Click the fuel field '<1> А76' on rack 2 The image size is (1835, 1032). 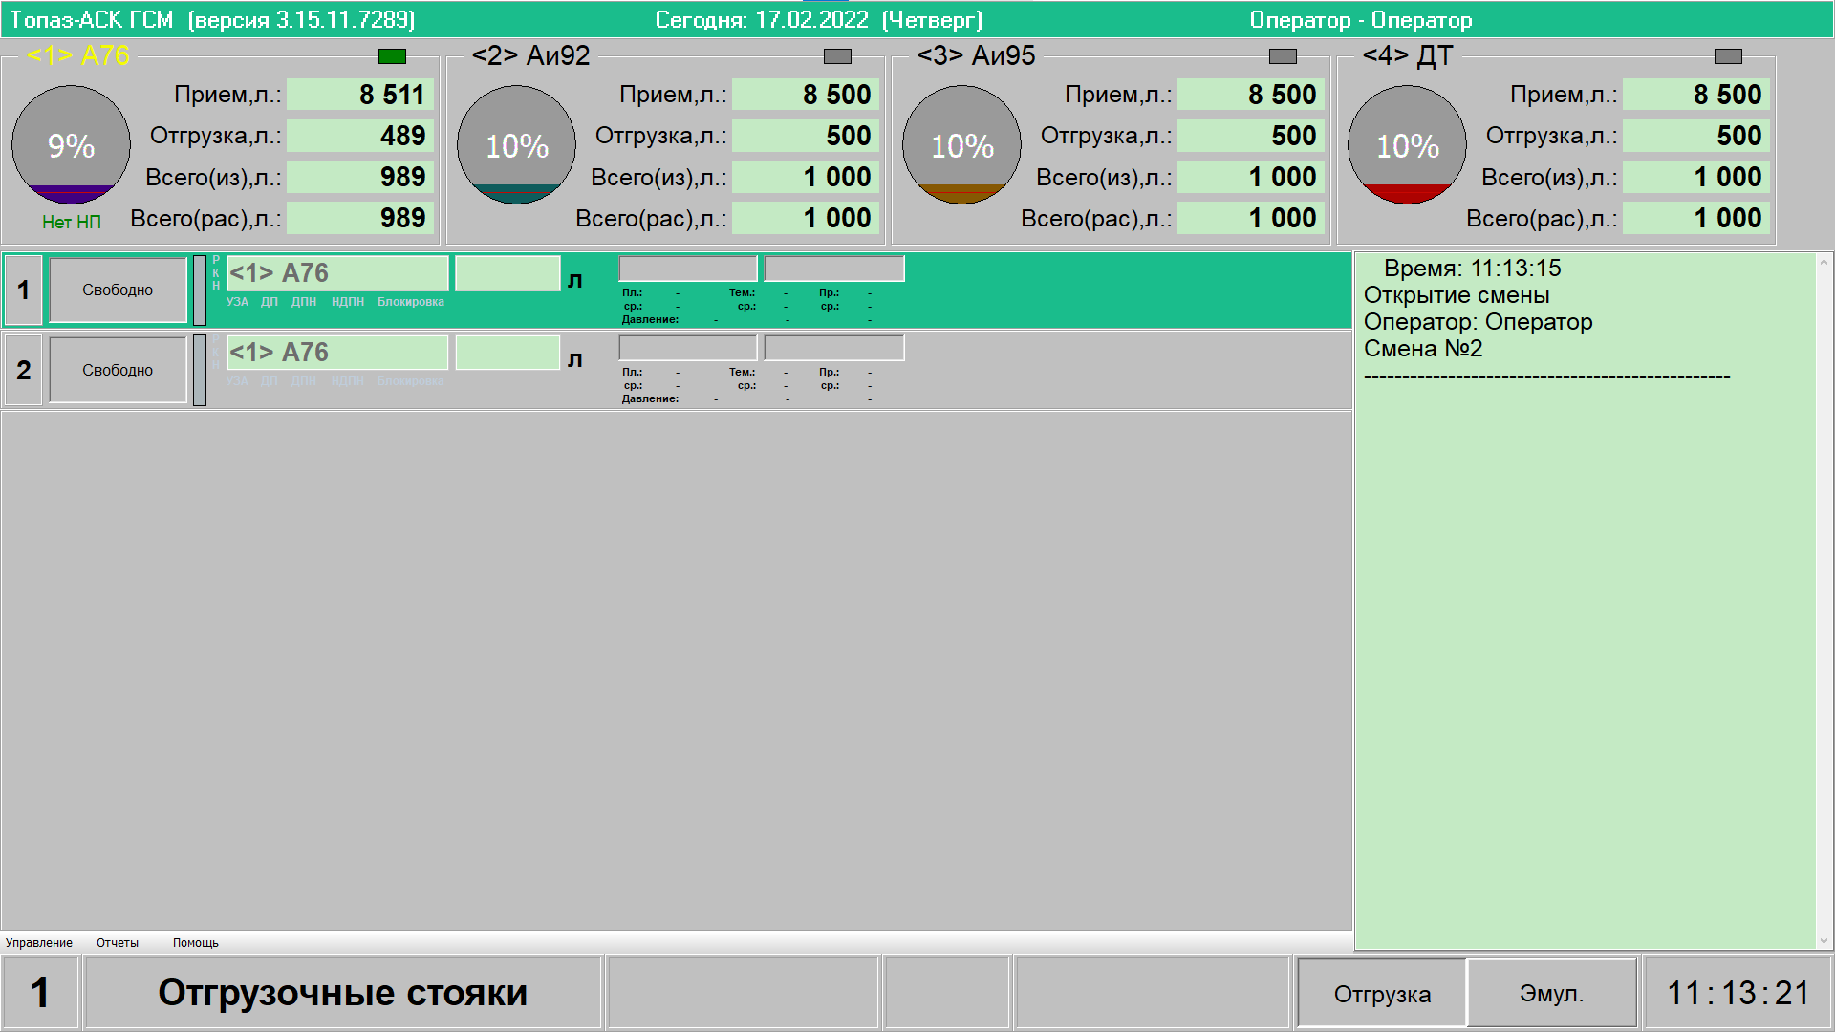pyautogui.click(x=337, y=353)
